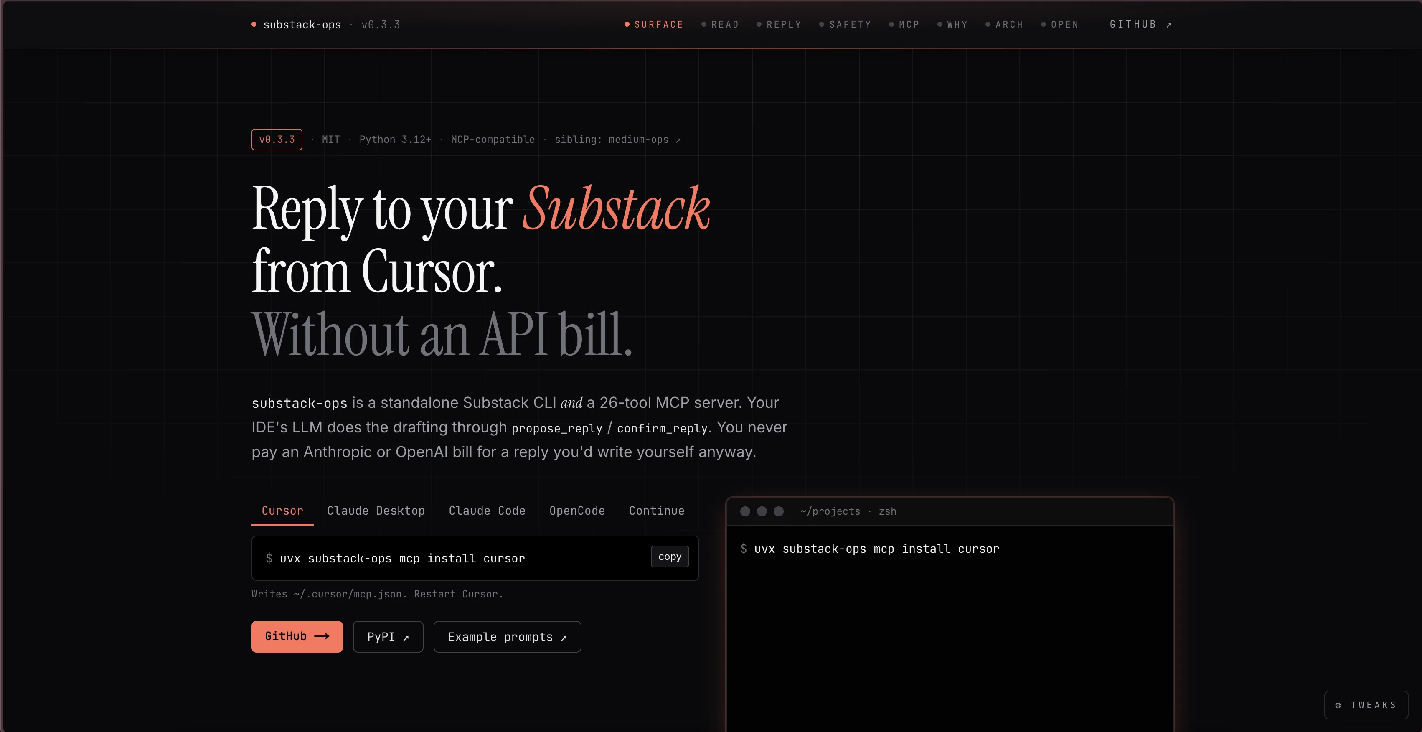Open sibling medium-ops link
The image size is (1422, 732).
pos(617,140)
